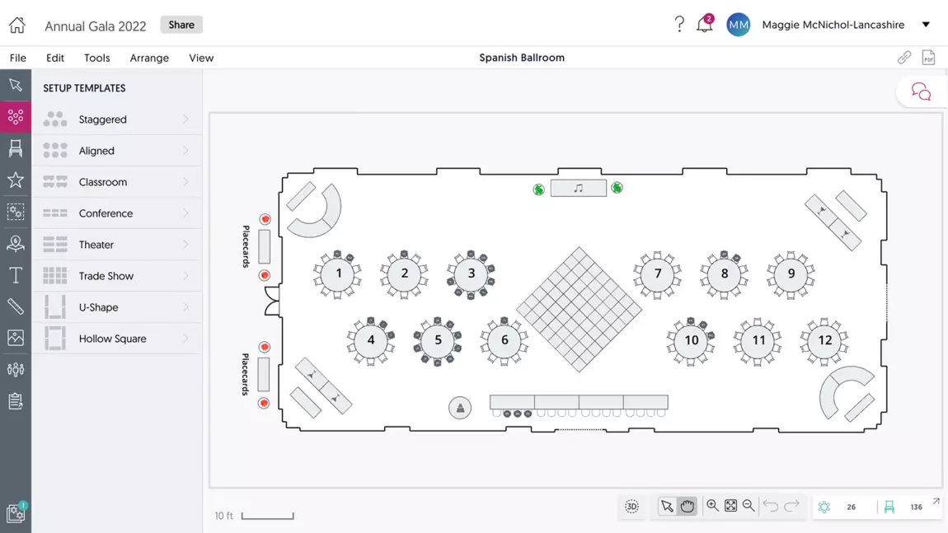The height and width of the screenshot is (533, 948).
Task: Open the star favorites panel
Action: 16,180
